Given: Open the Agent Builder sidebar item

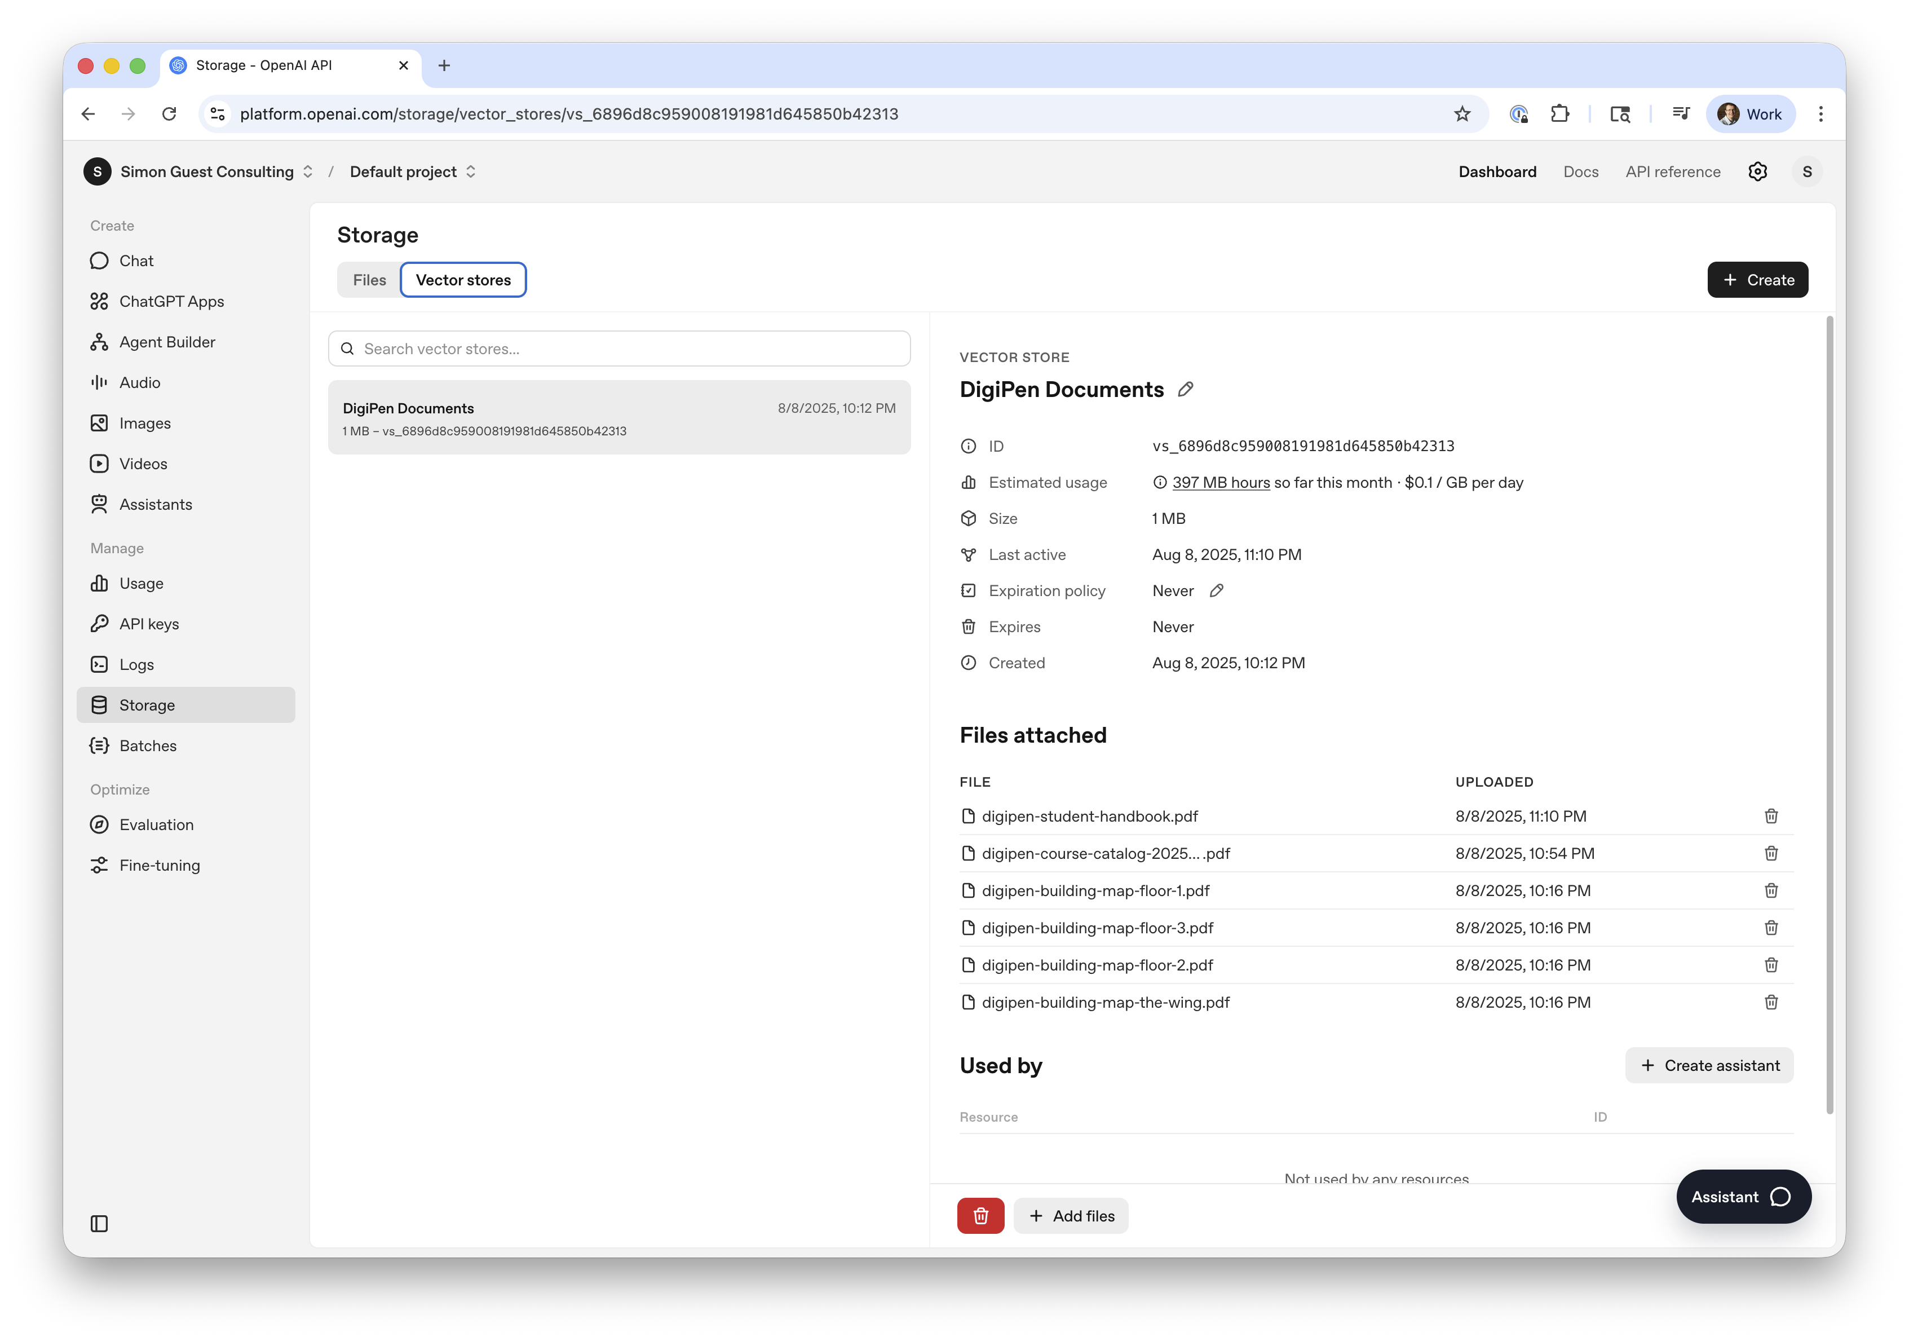Looking at the screenshot, I should pyautogui.click(x=167, y=342).
